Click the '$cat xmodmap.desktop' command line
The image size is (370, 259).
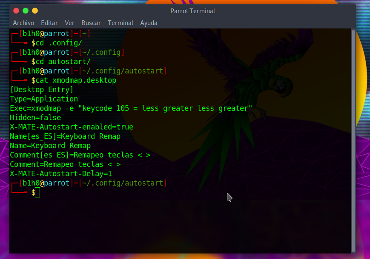tap(74, 80)
